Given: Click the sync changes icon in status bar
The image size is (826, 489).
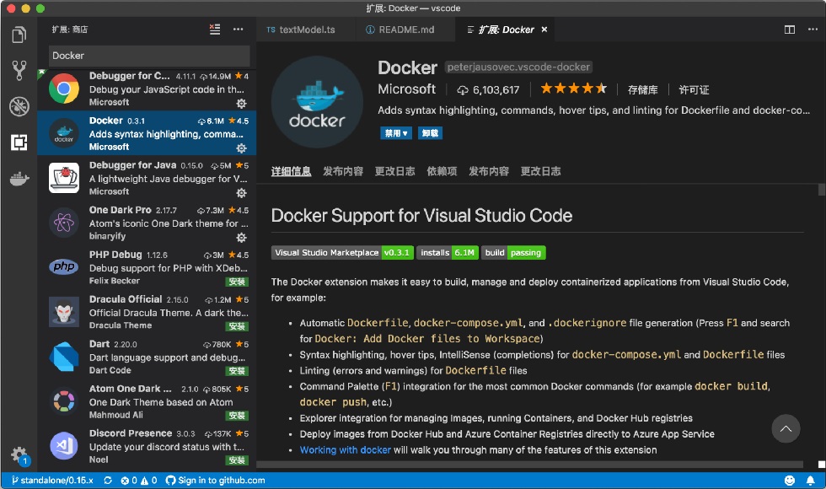Looking at the screenshot, I should click(108, 481).
